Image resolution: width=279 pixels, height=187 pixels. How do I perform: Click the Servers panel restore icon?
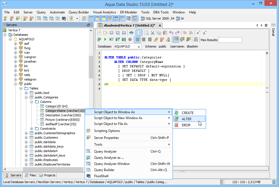[x=89, y=25]
